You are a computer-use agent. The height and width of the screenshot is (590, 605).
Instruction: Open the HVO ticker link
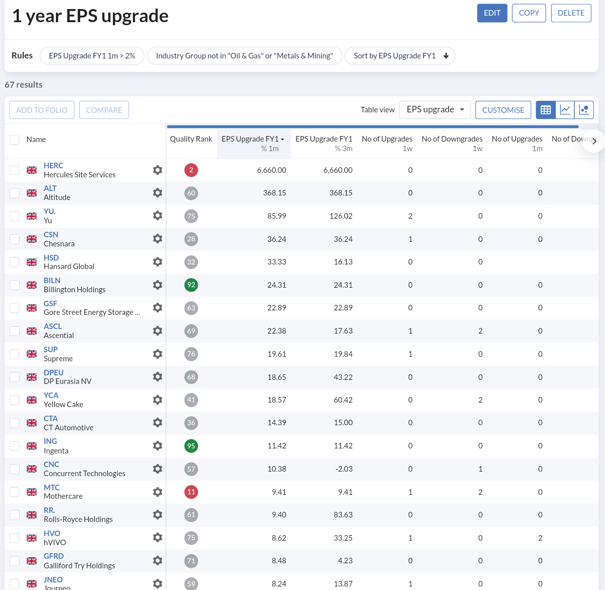(52, 534)
